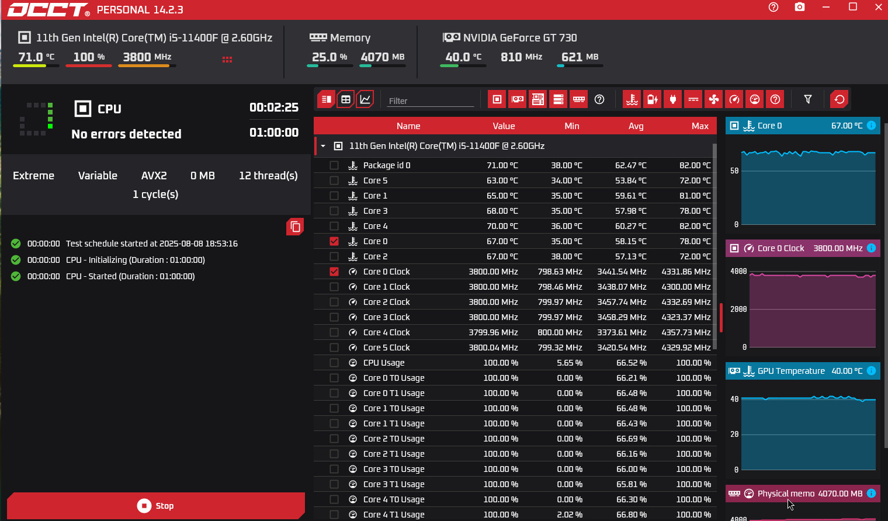Click the 'CPU - Initializing' log entry

[135, 260]
